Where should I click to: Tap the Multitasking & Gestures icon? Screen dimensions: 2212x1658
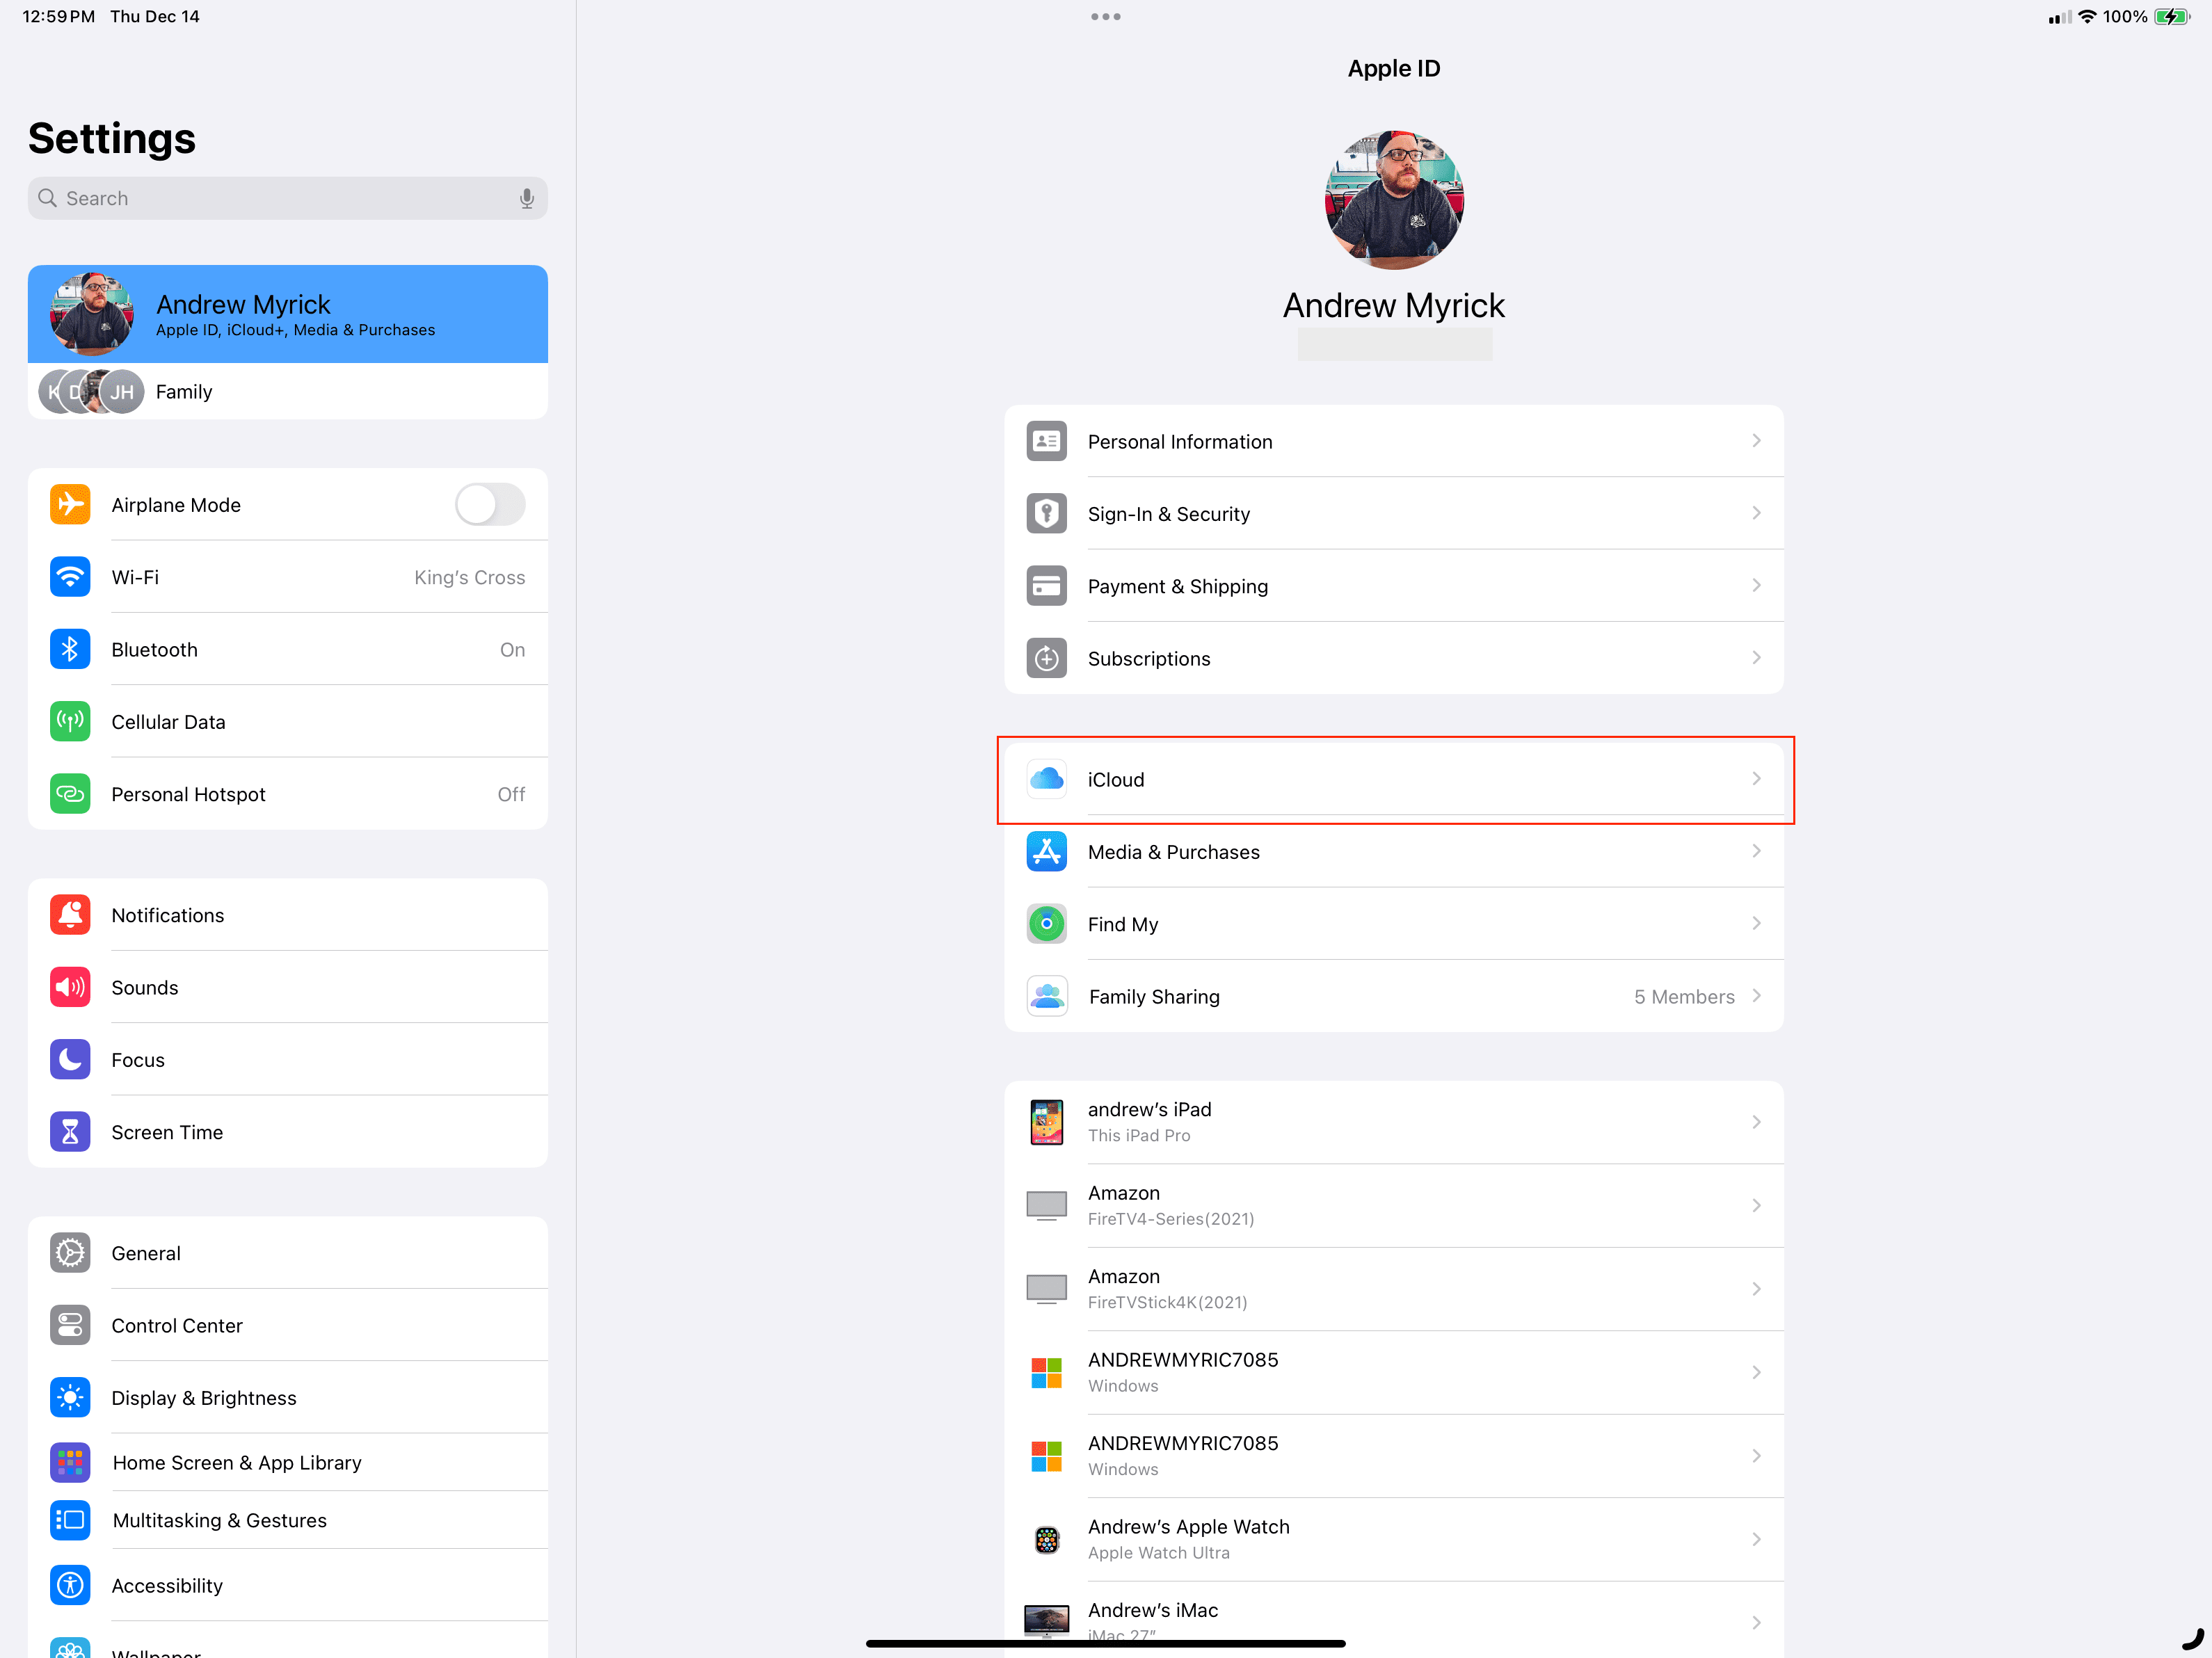[x=70, y=1521]
